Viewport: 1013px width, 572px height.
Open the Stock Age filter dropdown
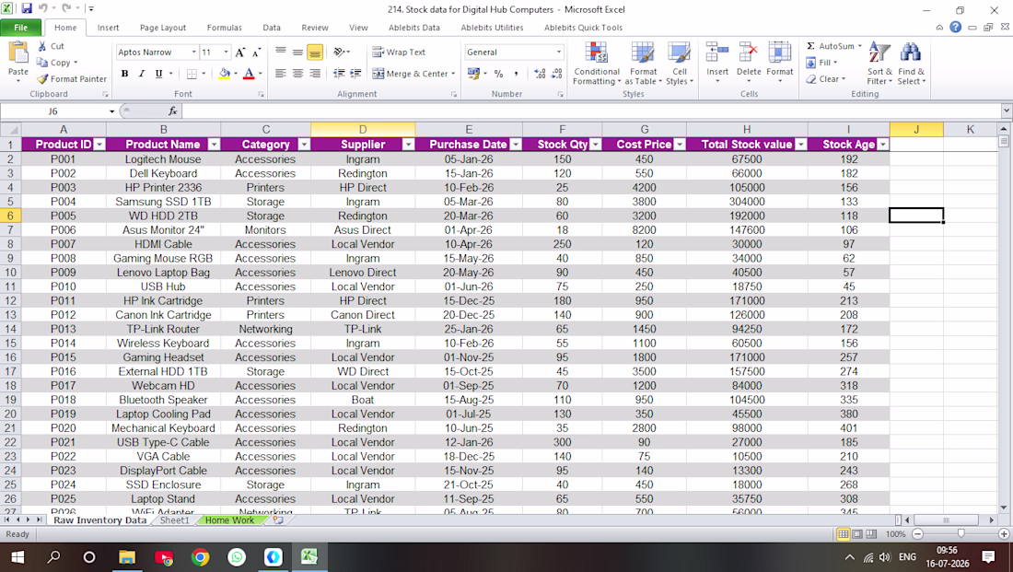(883, 145)
